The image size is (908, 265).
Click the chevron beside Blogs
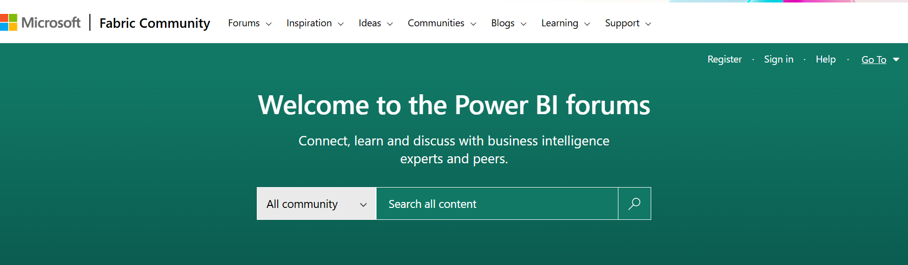click(x=524, y=24)
